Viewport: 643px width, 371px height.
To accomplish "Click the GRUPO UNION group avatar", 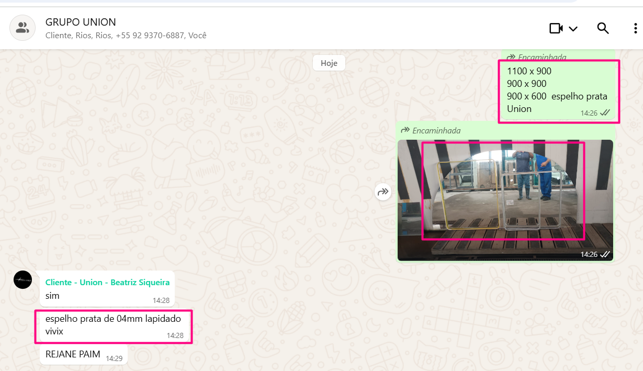I will pos(22,28).
